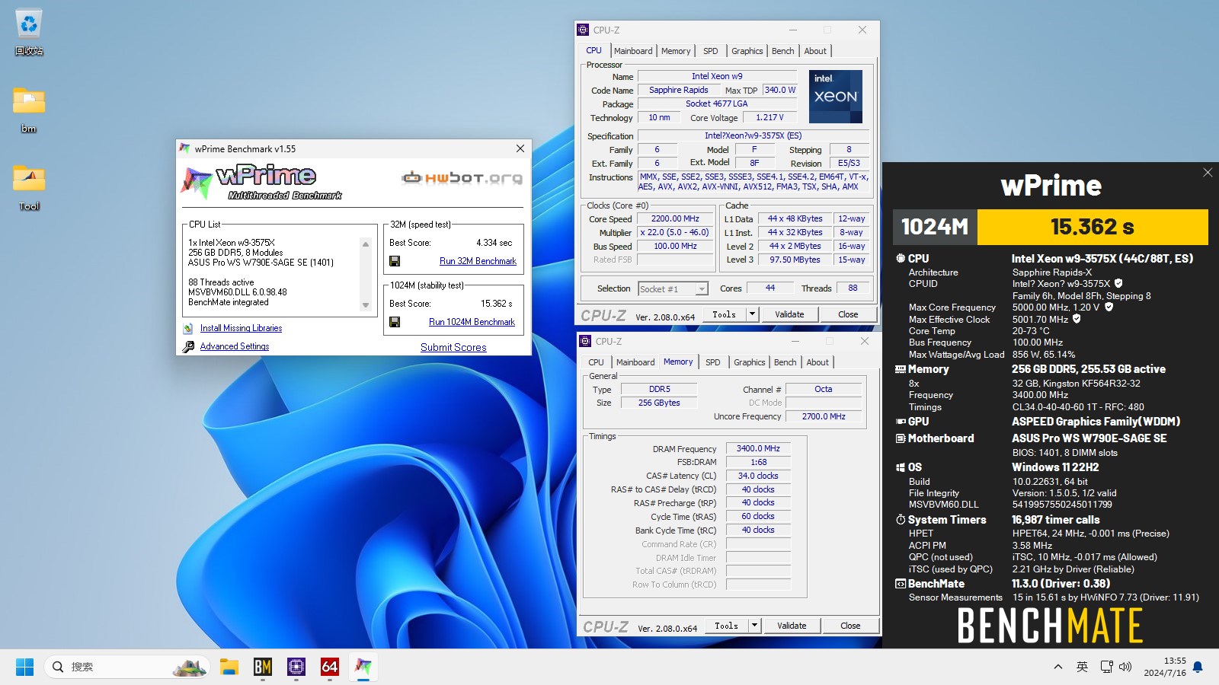Click the save icon beside 32M score
1219x685 pixels.
(x=395, y=261)
